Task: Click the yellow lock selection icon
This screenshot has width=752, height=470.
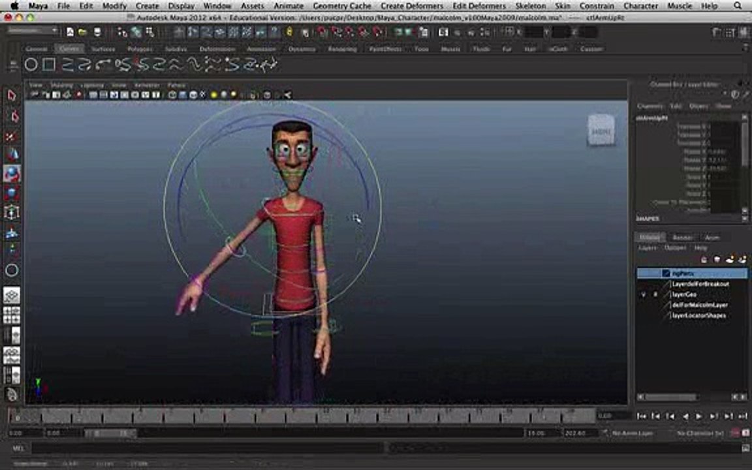Action: (x=289, y=32)
